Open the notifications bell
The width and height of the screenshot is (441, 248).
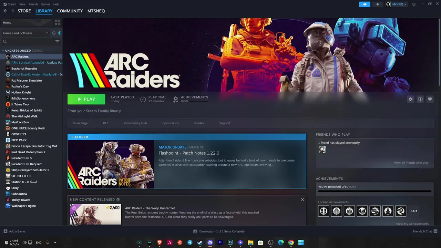pyautogui.click(x=378, y=4)
